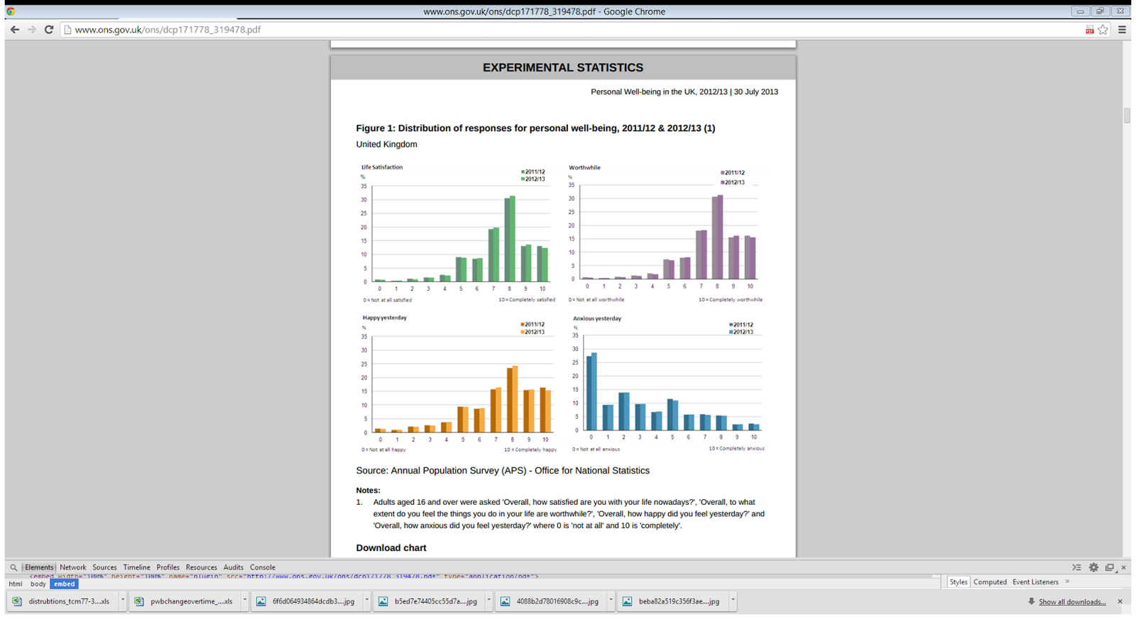This screenshot has height=619, width=1136.
Task: Open the Sources tab
Action: click(104, 567)
